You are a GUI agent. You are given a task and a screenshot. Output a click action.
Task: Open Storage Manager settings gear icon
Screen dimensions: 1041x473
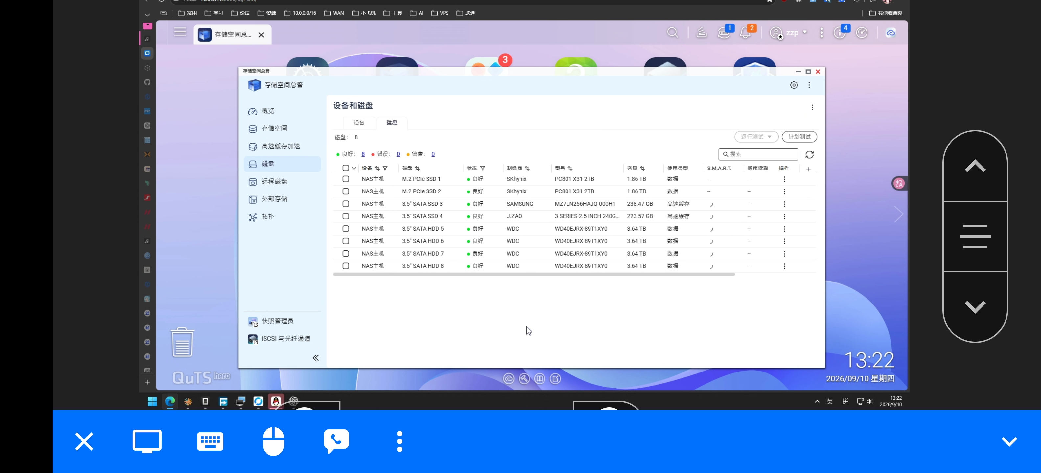(794, 85)
